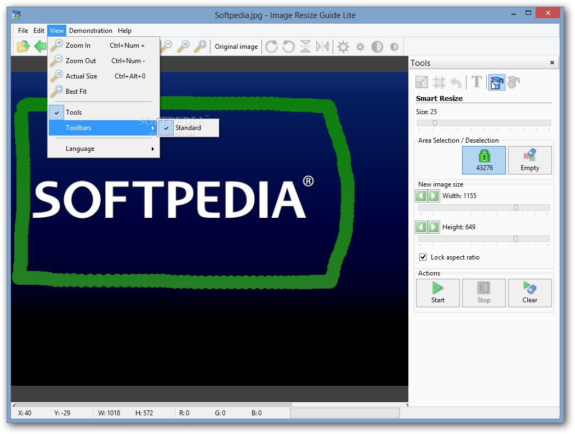575x434 pixels.
Task: Click the application icon in title bar
Action: (x=16, y=15)
